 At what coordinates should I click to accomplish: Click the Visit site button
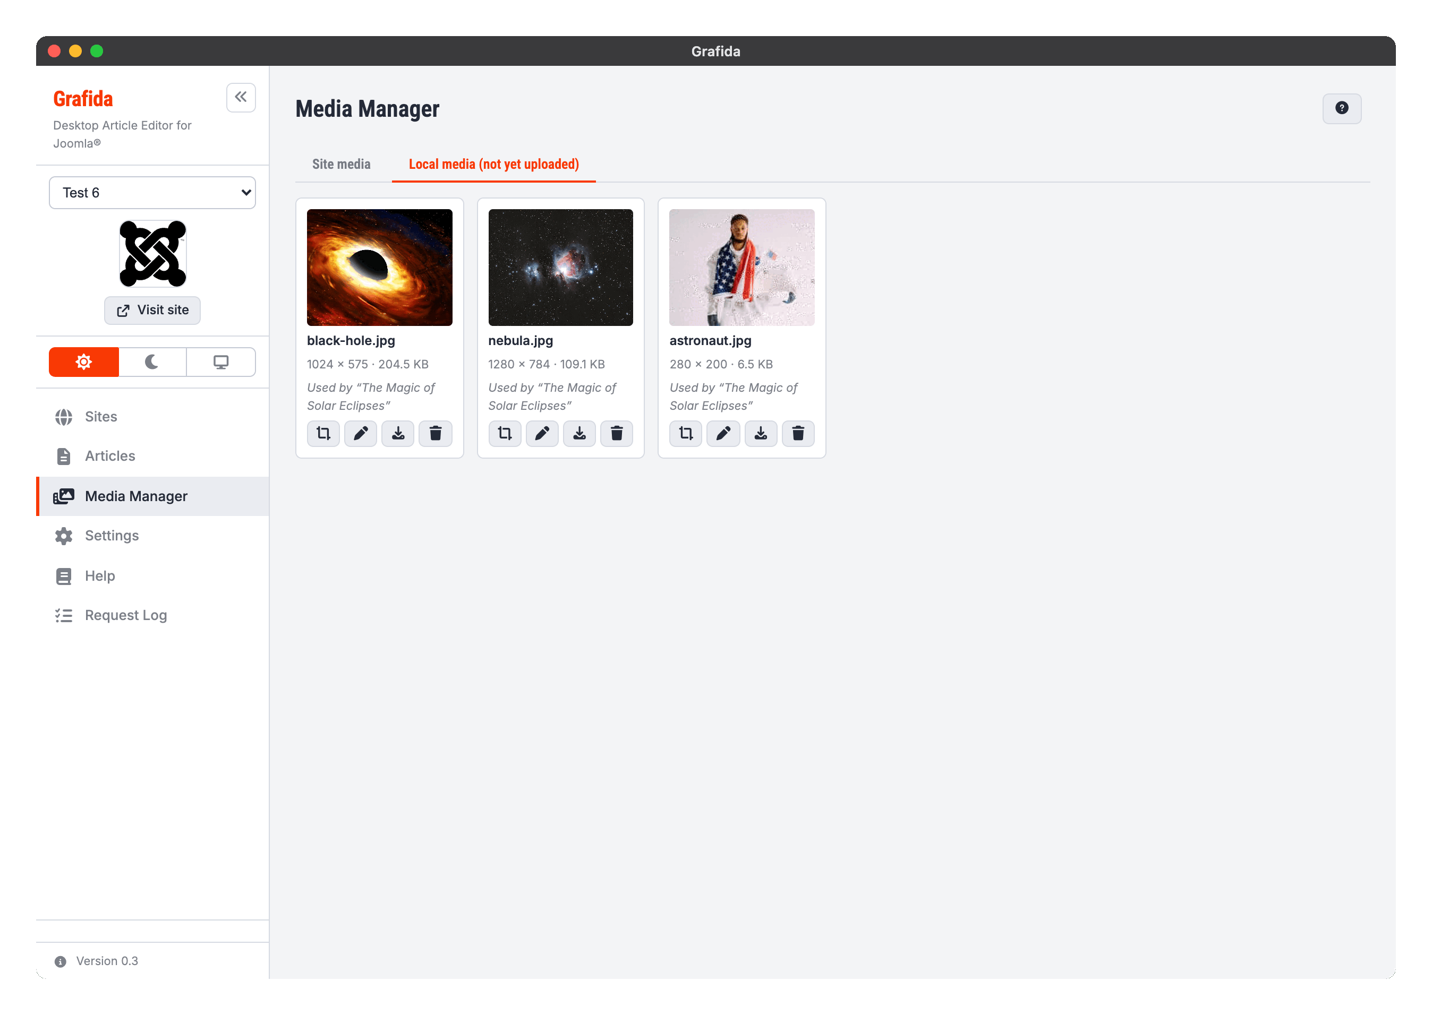click(x=152, y=311)
